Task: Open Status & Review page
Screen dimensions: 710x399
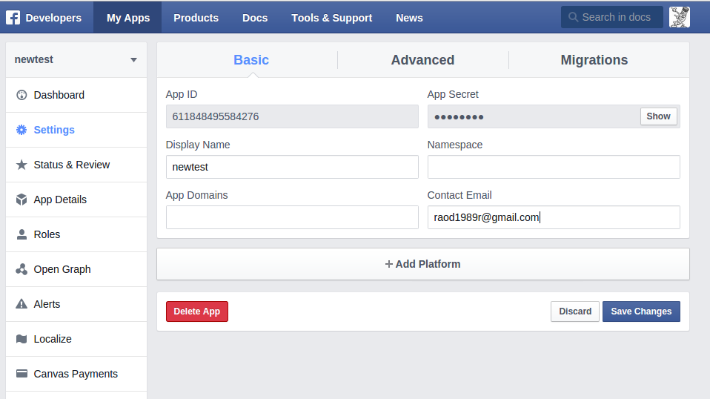Action: coord(76,165)
